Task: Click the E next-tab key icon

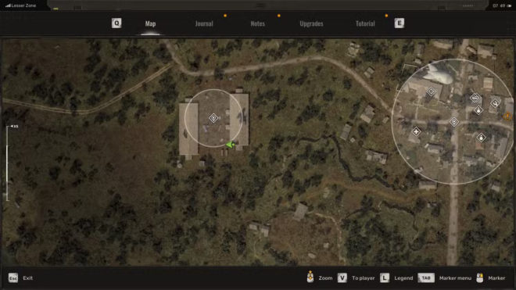Action: click(x=400, y=23)
